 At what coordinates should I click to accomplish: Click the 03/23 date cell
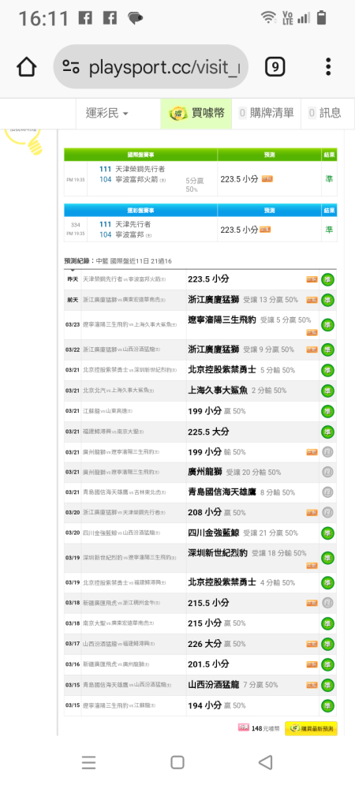pyautogui.click(x=73, y=325)
